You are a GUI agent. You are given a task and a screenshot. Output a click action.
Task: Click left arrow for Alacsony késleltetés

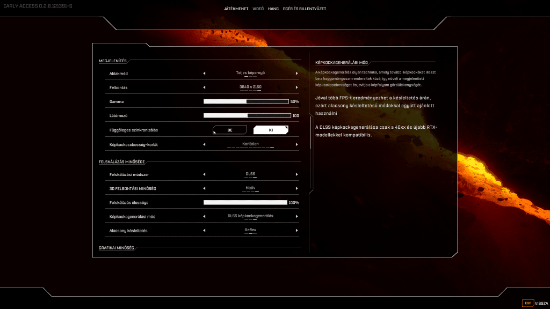point(204,231)
